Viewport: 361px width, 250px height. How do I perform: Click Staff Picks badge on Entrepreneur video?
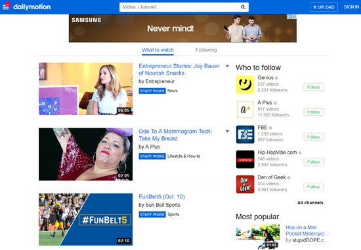click(152, 91)
